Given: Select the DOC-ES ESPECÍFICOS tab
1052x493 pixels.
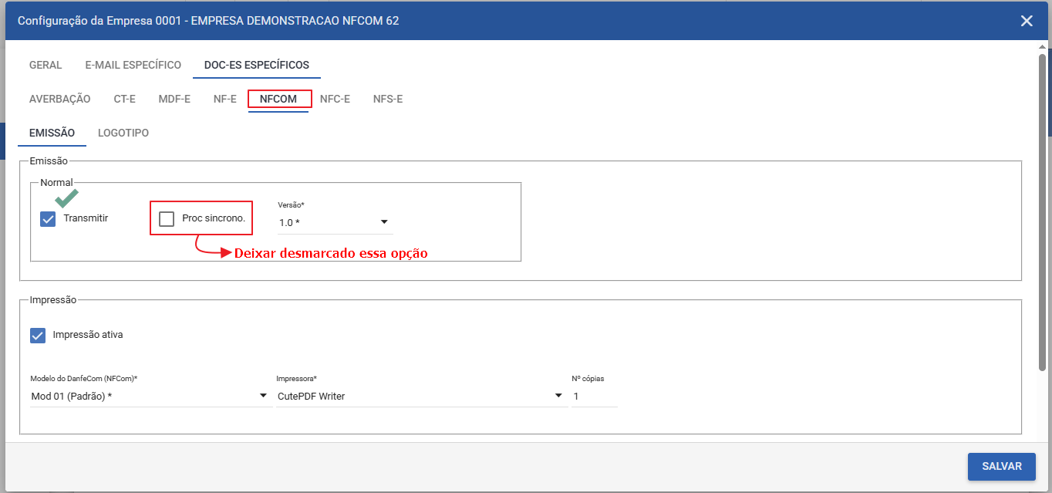Looking at the screenshot, I should [257, 65].
